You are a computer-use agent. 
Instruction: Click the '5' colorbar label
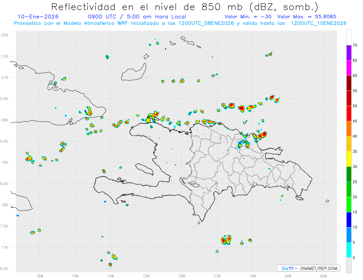[x=354, y=243]
